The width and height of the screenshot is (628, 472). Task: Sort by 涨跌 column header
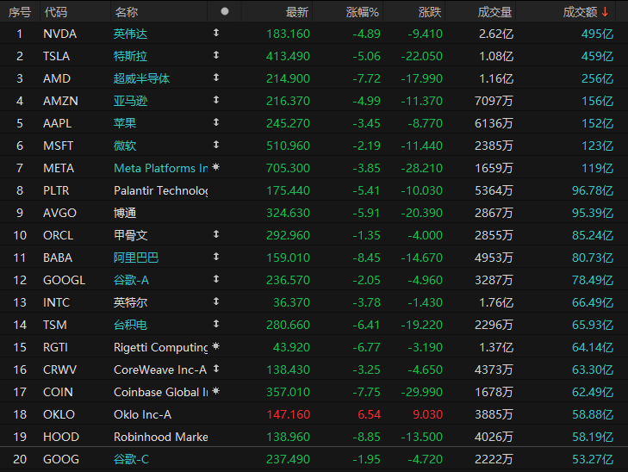point(430,12)
